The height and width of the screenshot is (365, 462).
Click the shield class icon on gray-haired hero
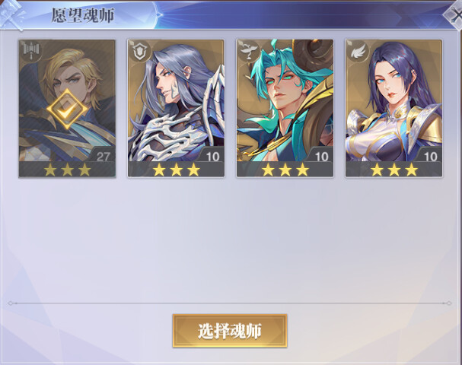[x=140, y=51]
